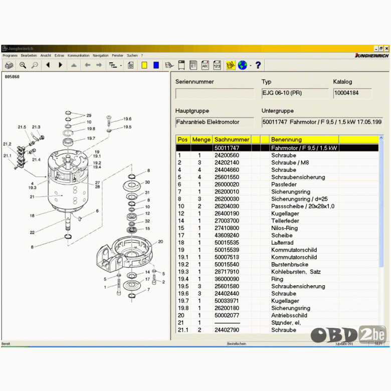Click the Untergruppe field 50011747 Fahrmotor
391x391 pixels.
(x=322, y=122)
